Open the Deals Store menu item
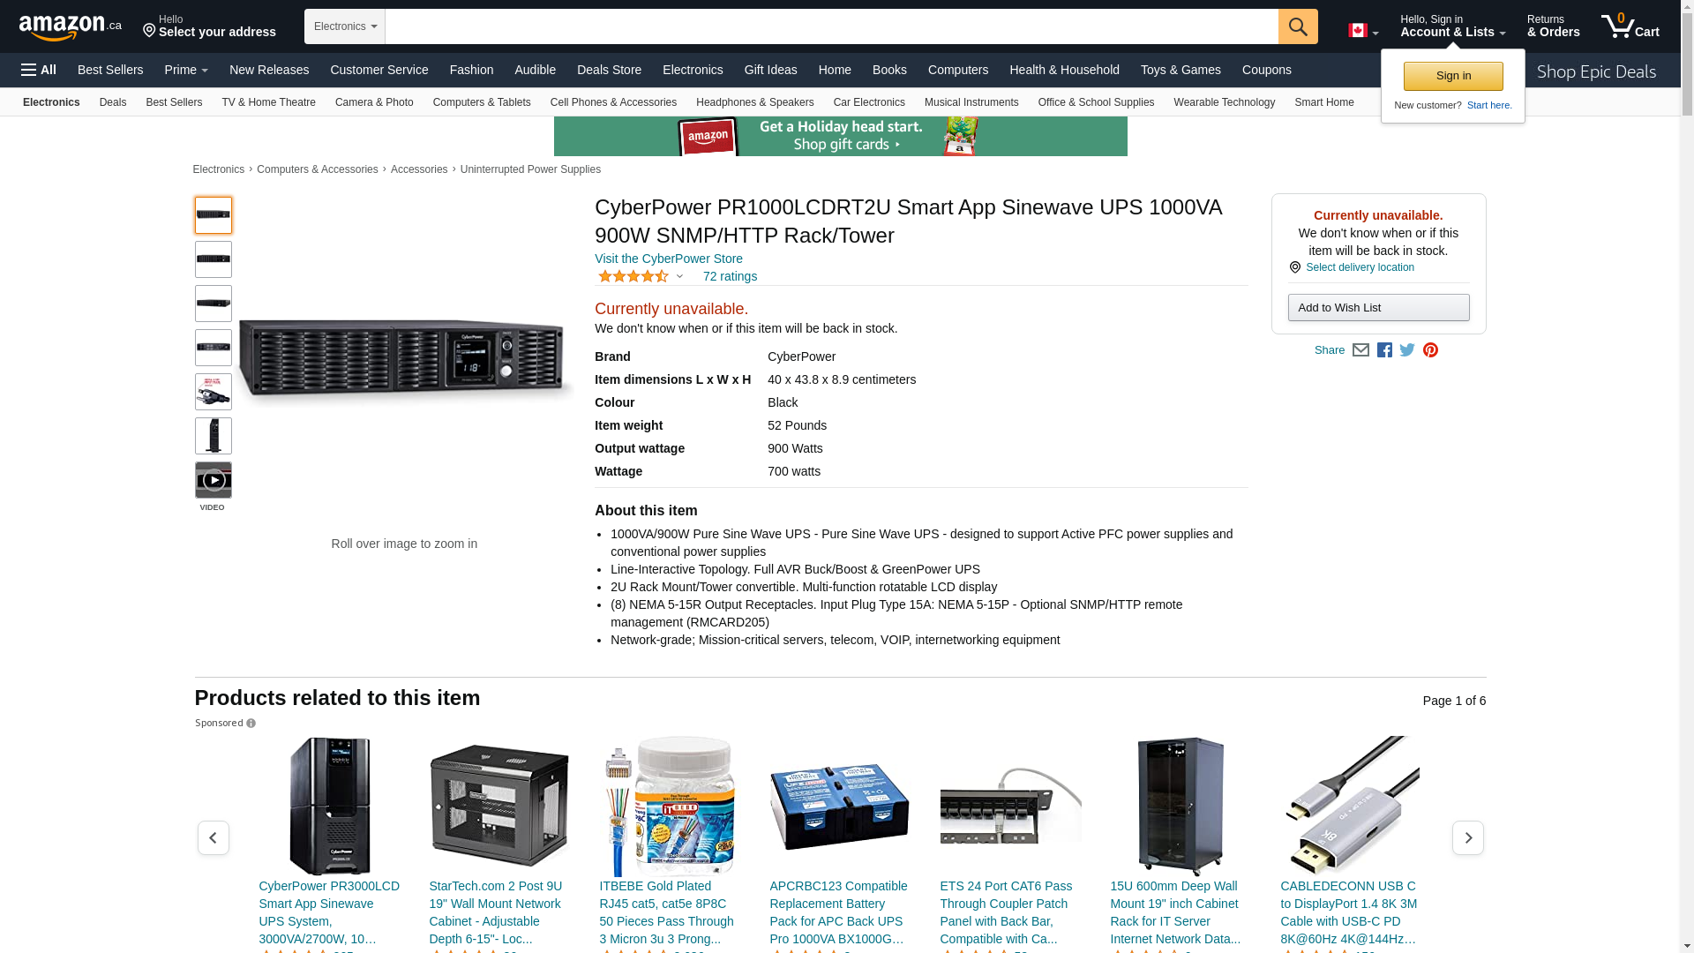Viewport: 1694px width, 953px height. coord(609,70)
